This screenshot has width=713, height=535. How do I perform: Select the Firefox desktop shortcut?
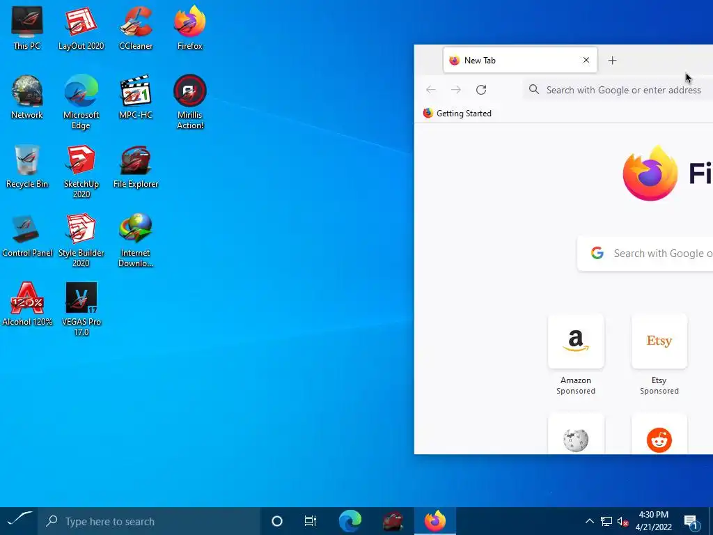click(x=189, y=28)
